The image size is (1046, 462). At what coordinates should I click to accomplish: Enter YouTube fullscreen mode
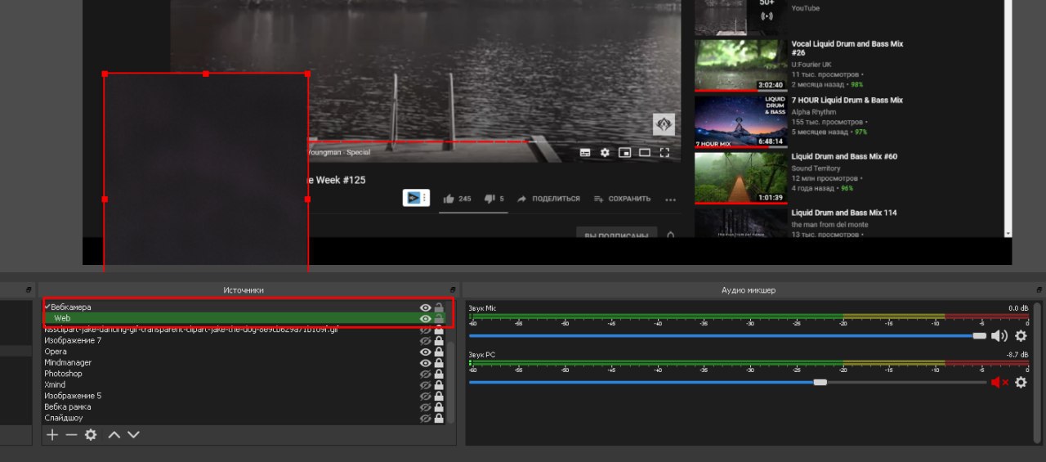[x=664, y=152]
